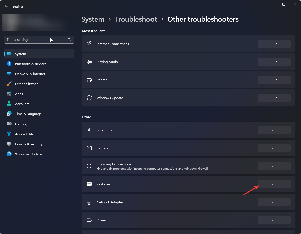Open Time & language settings label
This screenshot has width=301, height=234.
[x=28, y=114]
